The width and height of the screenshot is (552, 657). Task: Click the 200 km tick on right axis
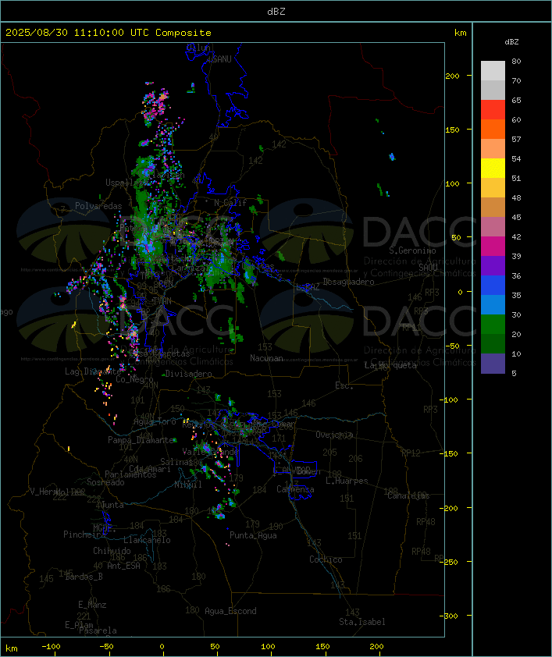coord(452,76)
